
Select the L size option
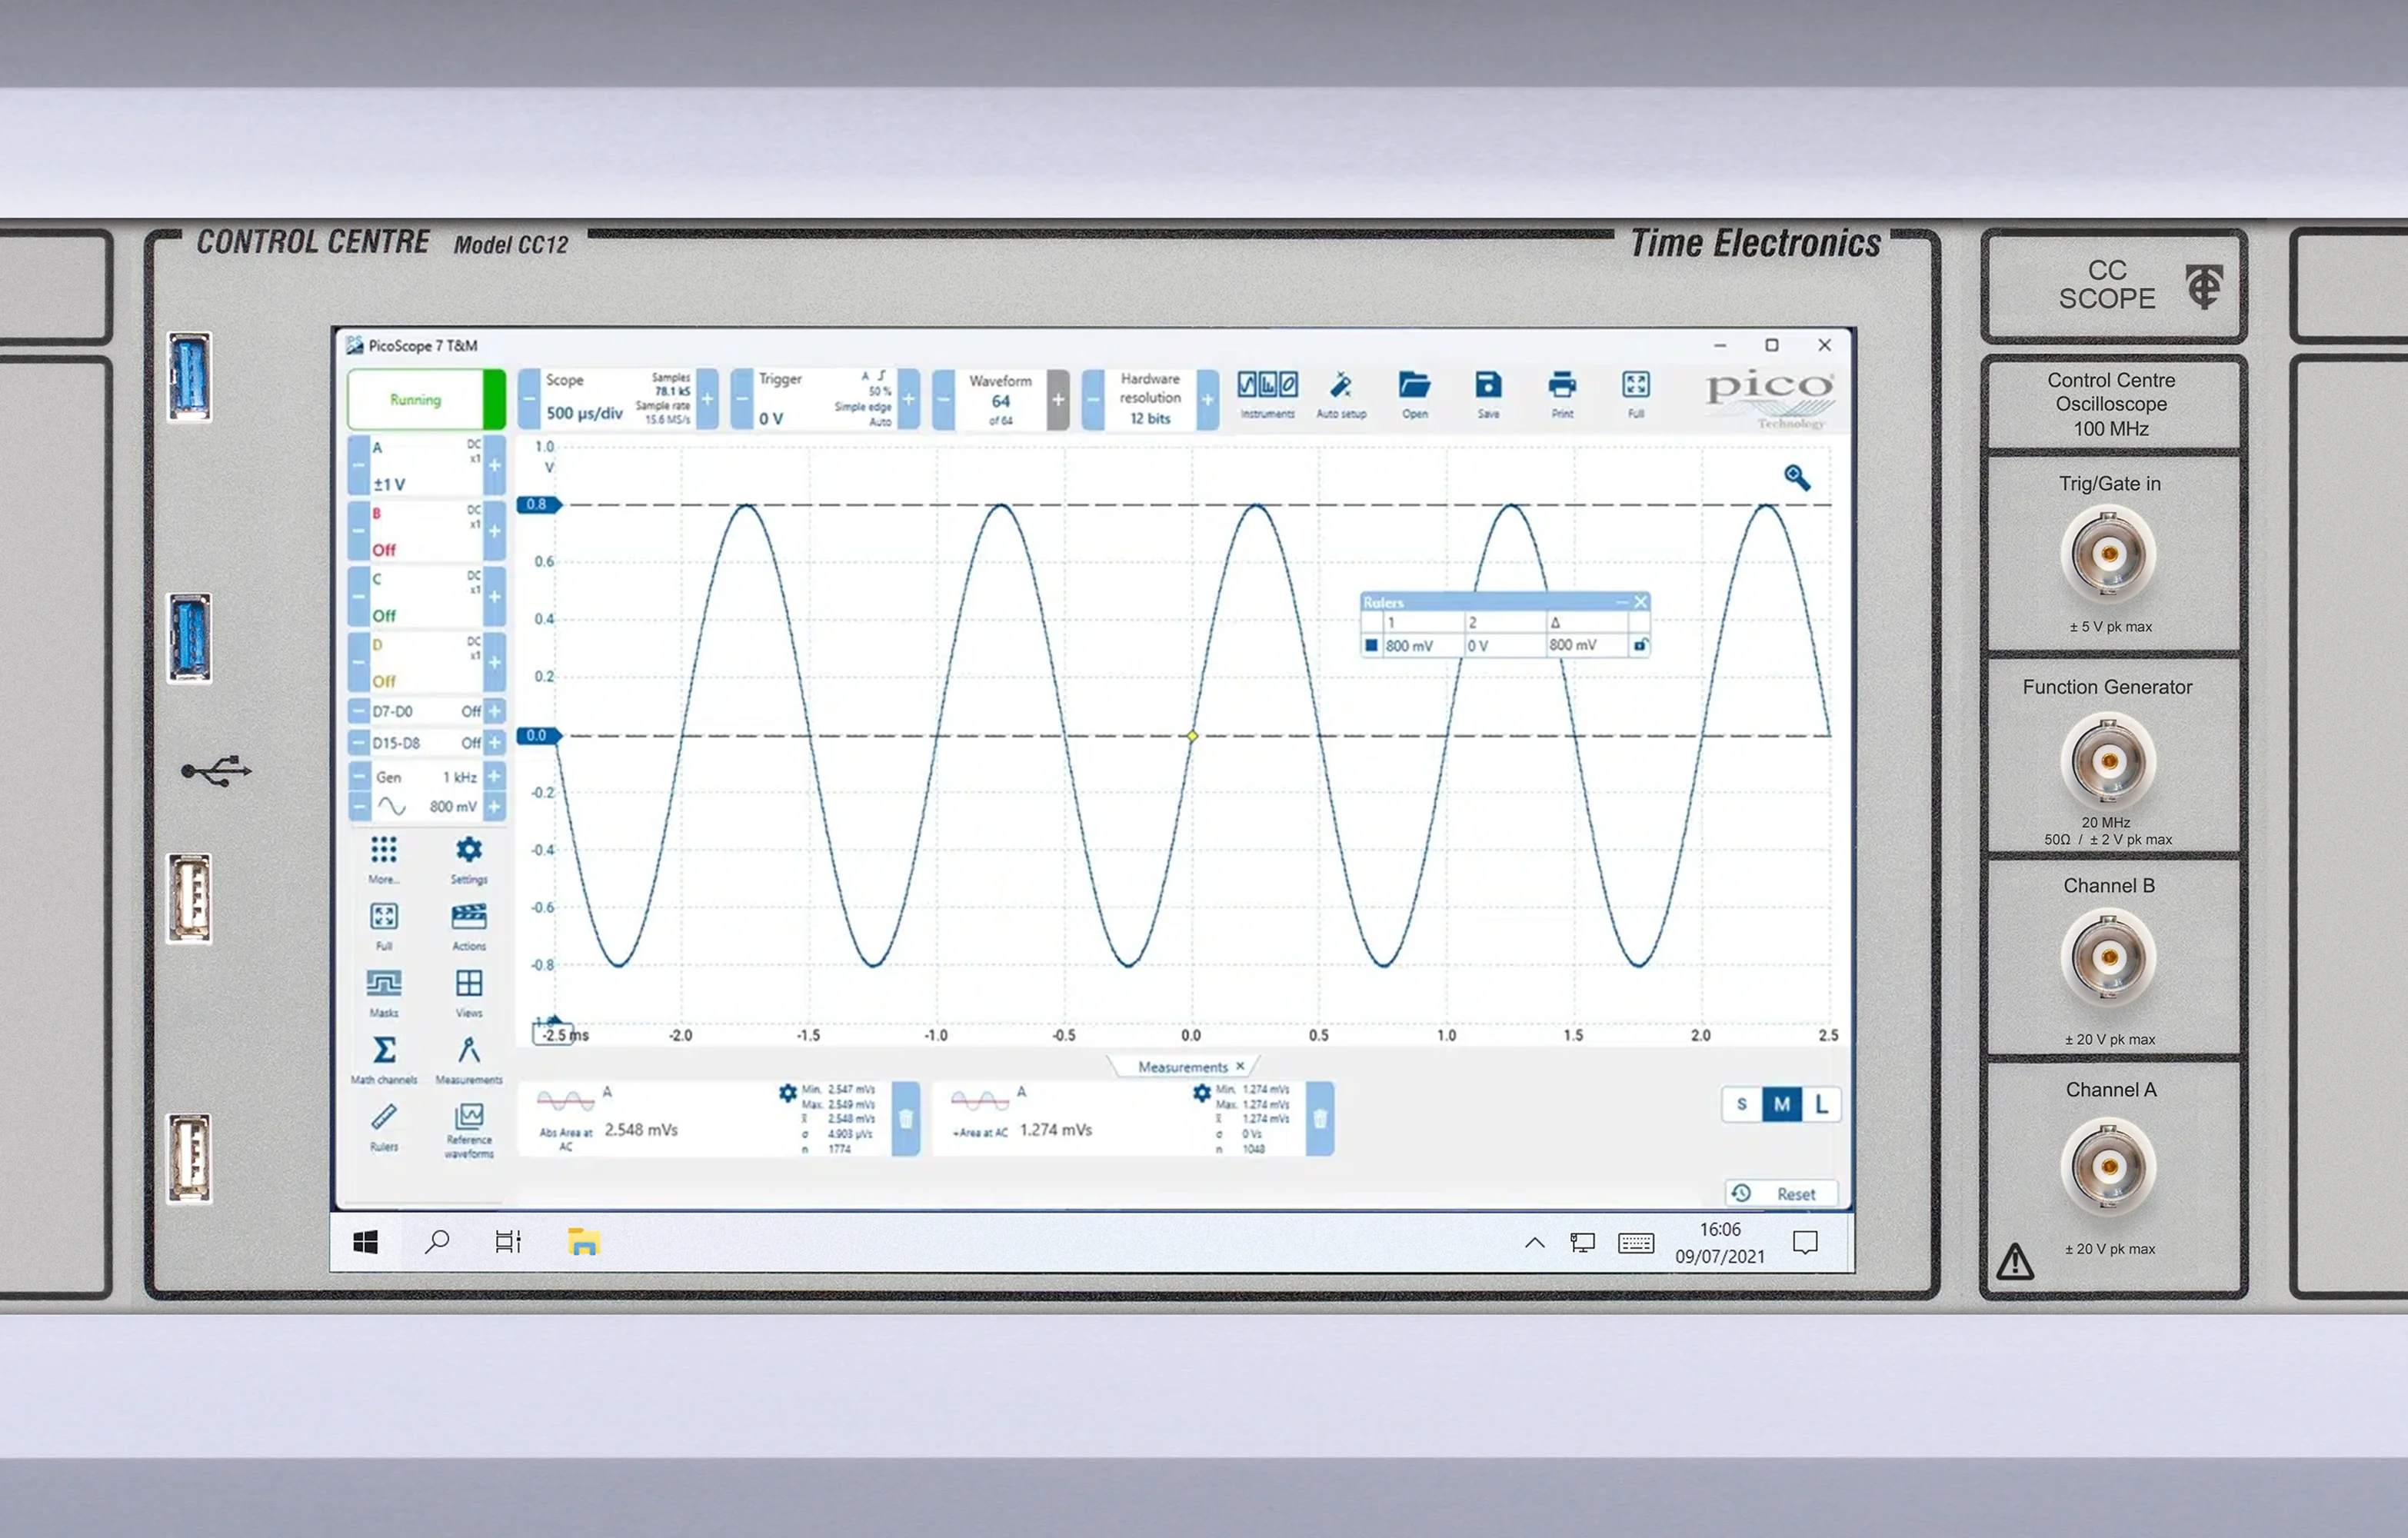[1821, 1104]
